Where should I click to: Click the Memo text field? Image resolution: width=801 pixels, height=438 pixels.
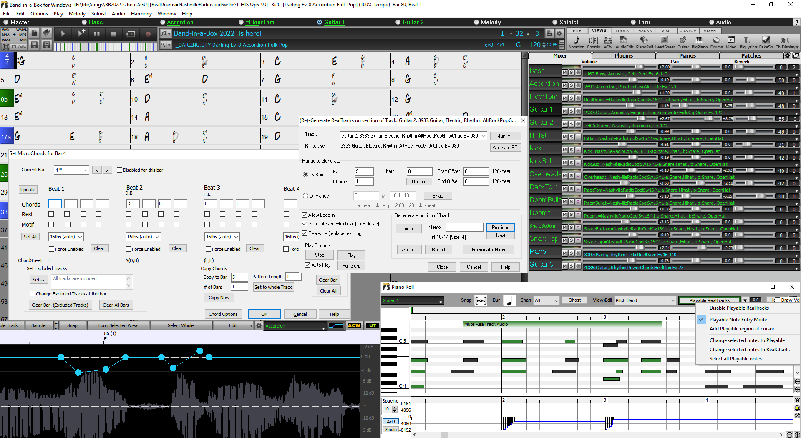pos(464,228)
